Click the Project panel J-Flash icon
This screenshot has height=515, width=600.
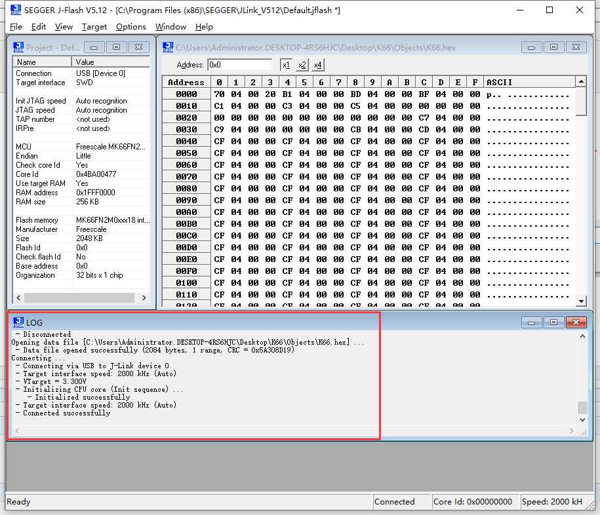(x=18, y=47)
